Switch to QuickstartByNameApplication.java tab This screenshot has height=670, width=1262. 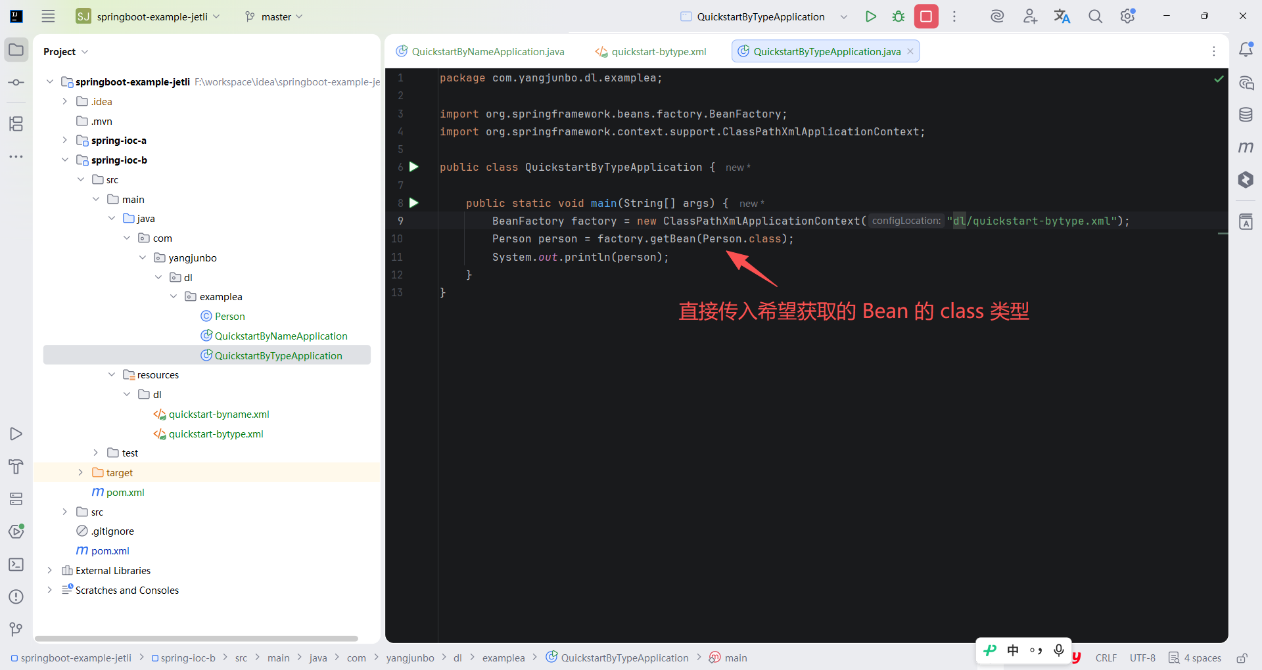tap(480, 51)
